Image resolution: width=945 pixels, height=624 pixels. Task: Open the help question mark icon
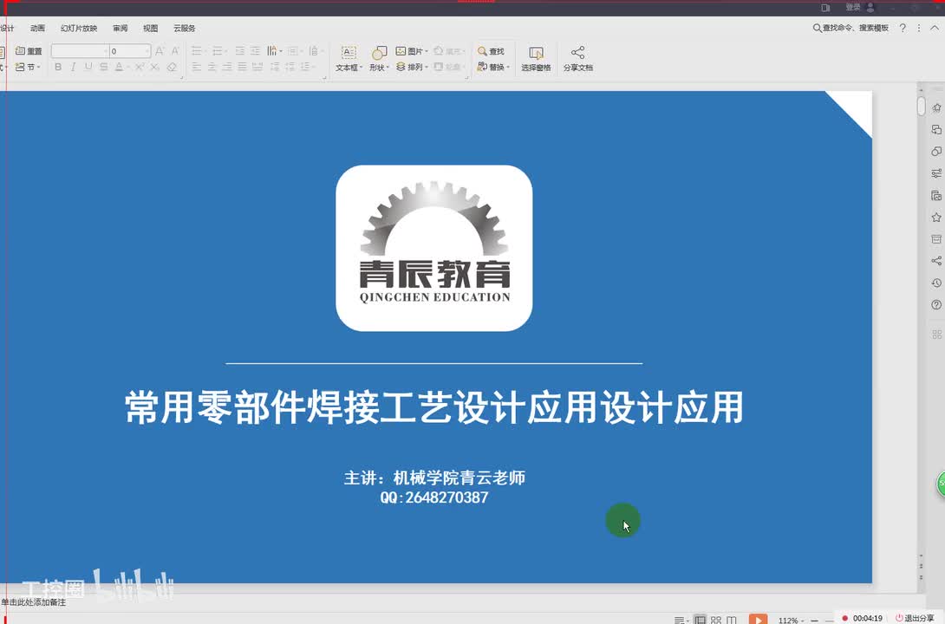point(903,28)
